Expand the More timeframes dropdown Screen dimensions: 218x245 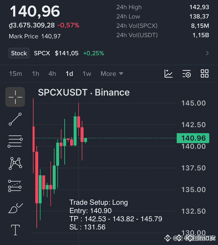[x=112, y=74]
